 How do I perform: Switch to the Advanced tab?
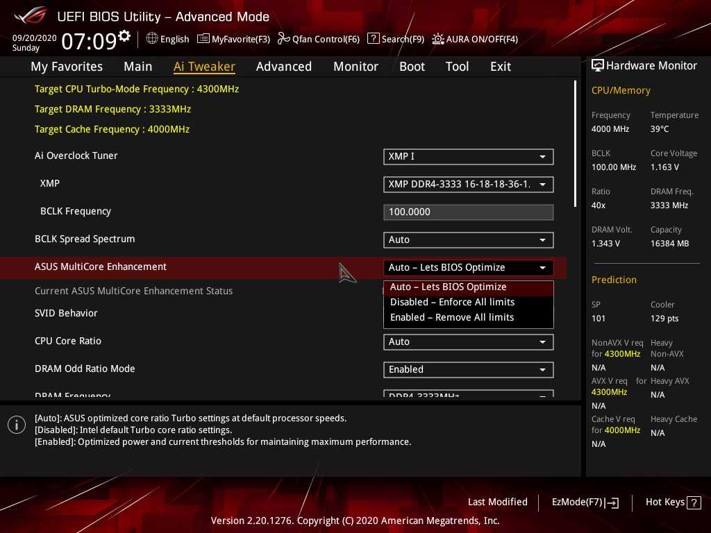tap(283, 67)
